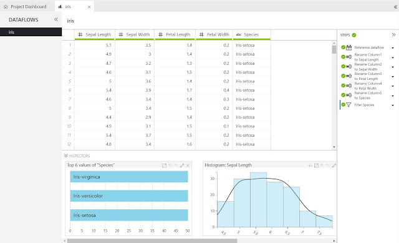Viewport: 399px width, 243px height.
Task: Switch to the Project Dashboard tab
Action: click(25, 7)
